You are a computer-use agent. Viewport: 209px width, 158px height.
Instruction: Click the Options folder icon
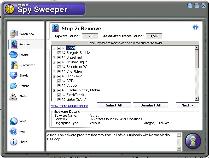point(14,86)
